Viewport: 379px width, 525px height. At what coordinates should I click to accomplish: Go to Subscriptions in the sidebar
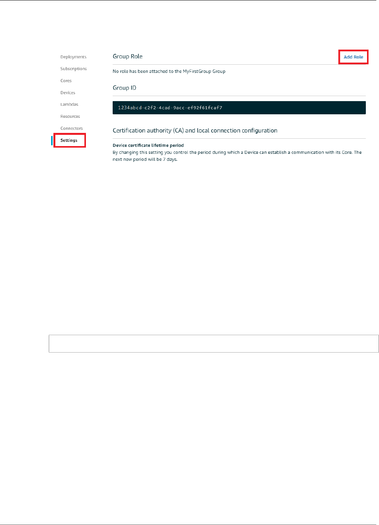coord(74,69)
